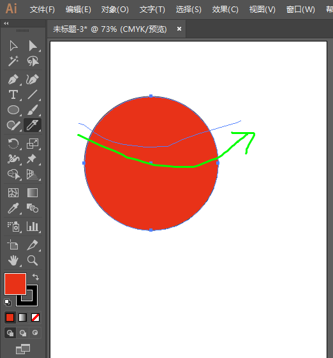333x358 pixels.
Task: Select the Hand tool
Action: [13, 260]
